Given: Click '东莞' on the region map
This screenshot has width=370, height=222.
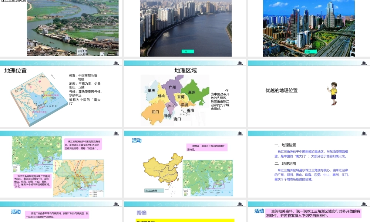Looking at the screenshot, I should (181, 97).
